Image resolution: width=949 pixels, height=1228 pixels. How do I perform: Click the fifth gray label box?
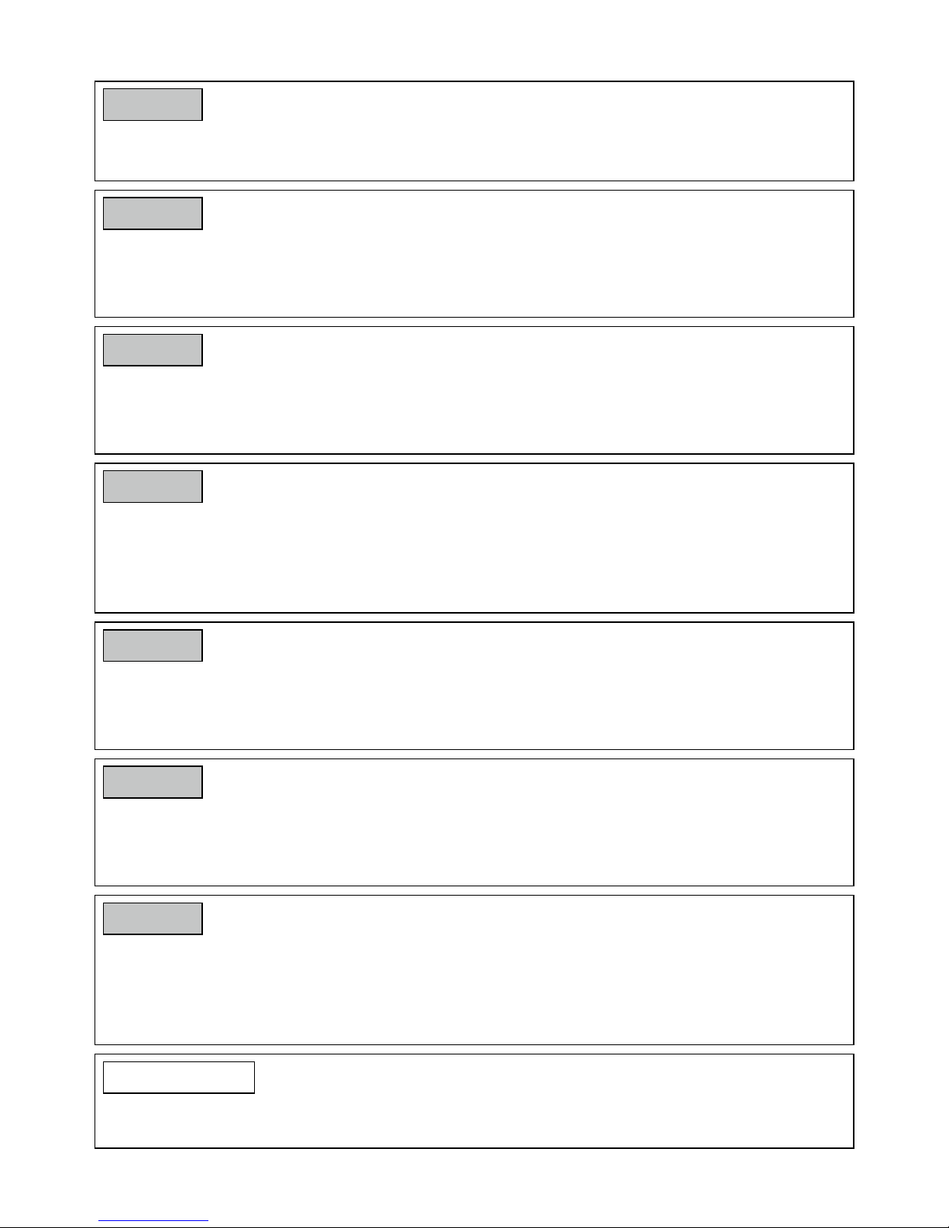[x=153, y=645]
